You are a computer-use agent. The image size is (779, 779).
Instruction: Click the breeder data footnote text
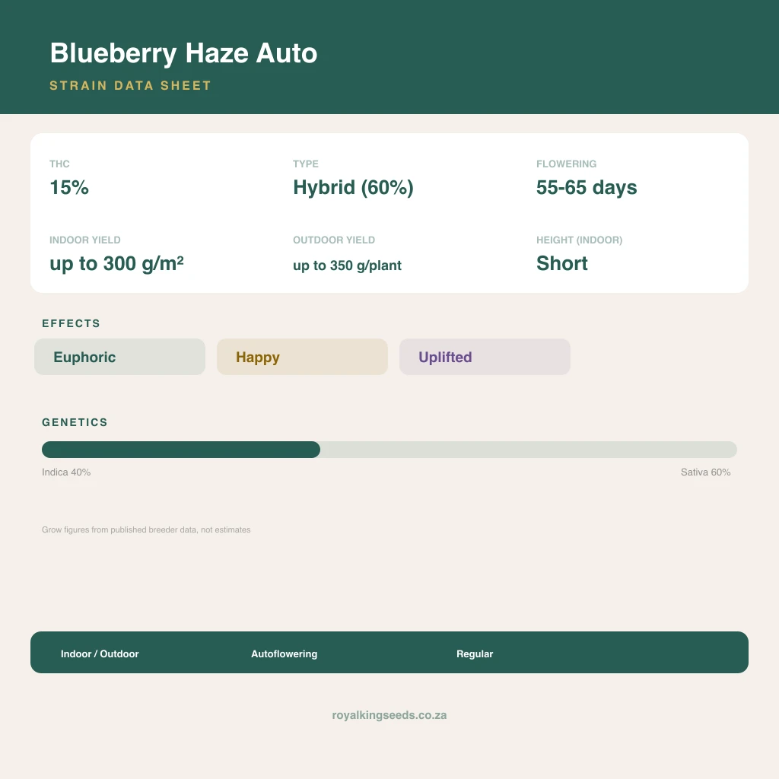(x=146, y=529)
